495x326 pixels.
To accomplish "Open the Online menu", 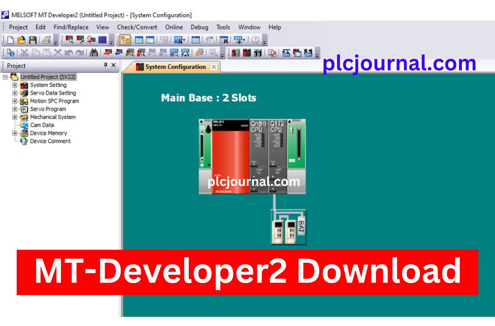I will 174,27.
